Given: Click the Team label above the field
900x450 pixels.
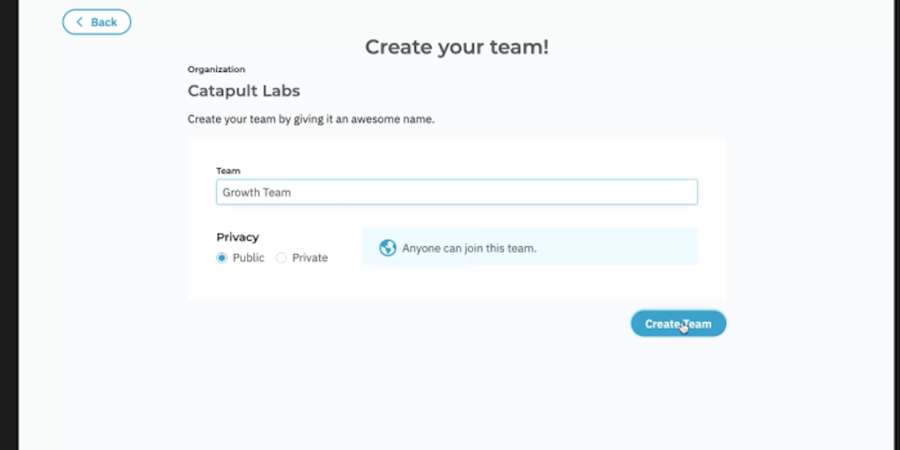Looking at the screenshot, I should [x=228, y=171].
